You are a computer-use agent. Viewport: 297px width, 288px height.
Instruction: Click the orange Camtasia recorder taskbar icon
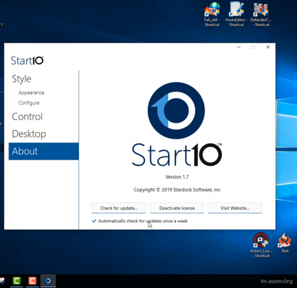coord(32,281)
